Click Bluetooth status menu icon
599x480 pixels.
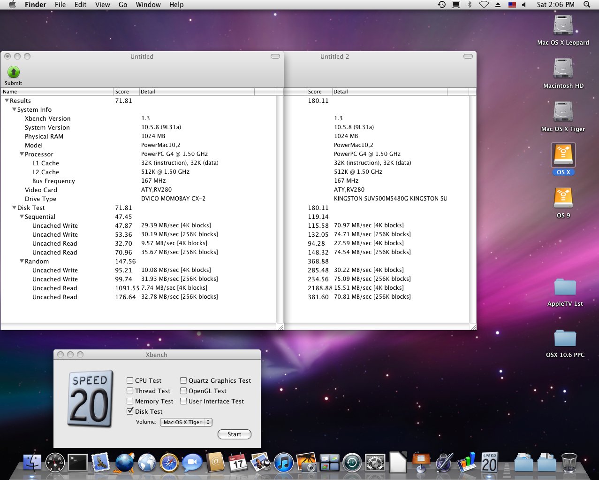pos(470,5)
